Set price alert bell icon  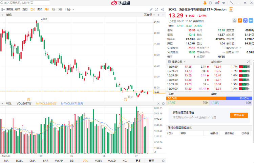coord(234,20)
